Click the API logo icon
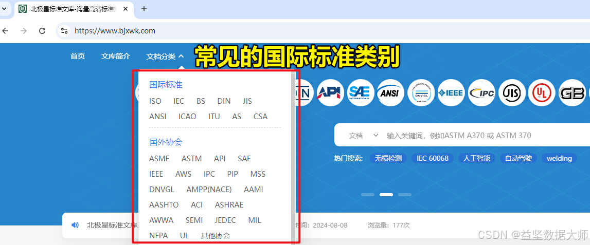Screen dimensions: 590x245 (330, 92)
